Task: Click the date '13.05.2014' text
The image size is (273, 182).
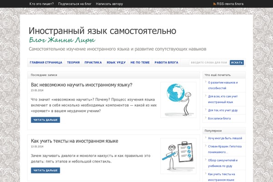Action: pyautogui.click(x=37, y=147)
